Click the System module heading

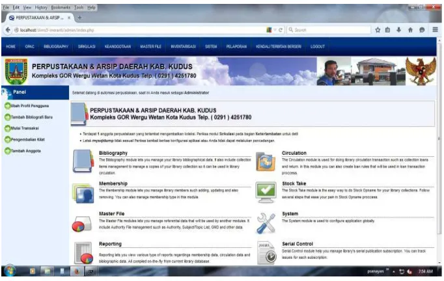click(x=290, y=213)
